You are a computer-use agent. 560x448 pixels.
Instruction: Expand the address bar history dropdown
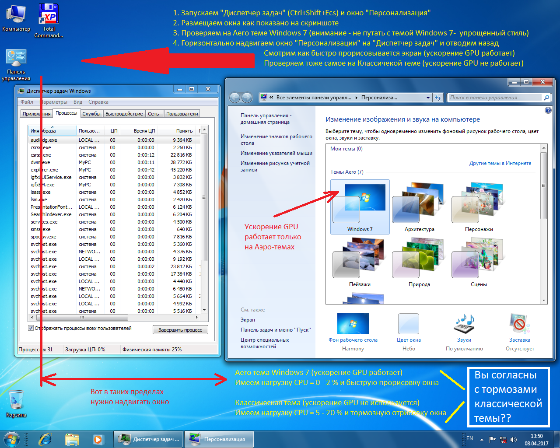(428, 98)
